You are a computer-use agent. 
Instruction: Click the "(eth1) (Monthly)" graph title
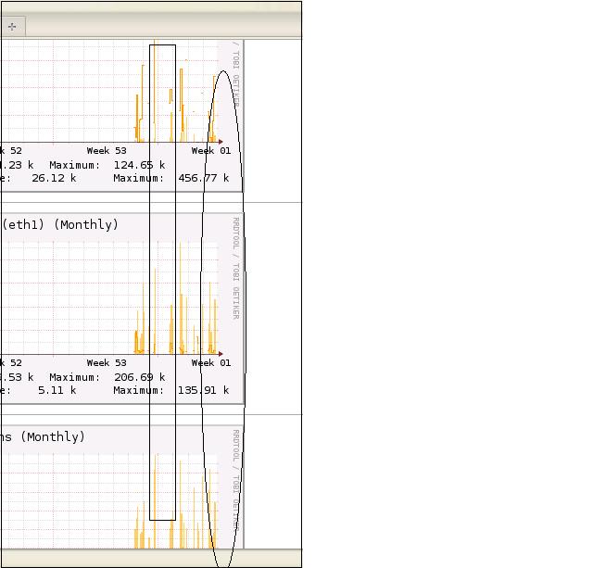click(x=60, y=225)
